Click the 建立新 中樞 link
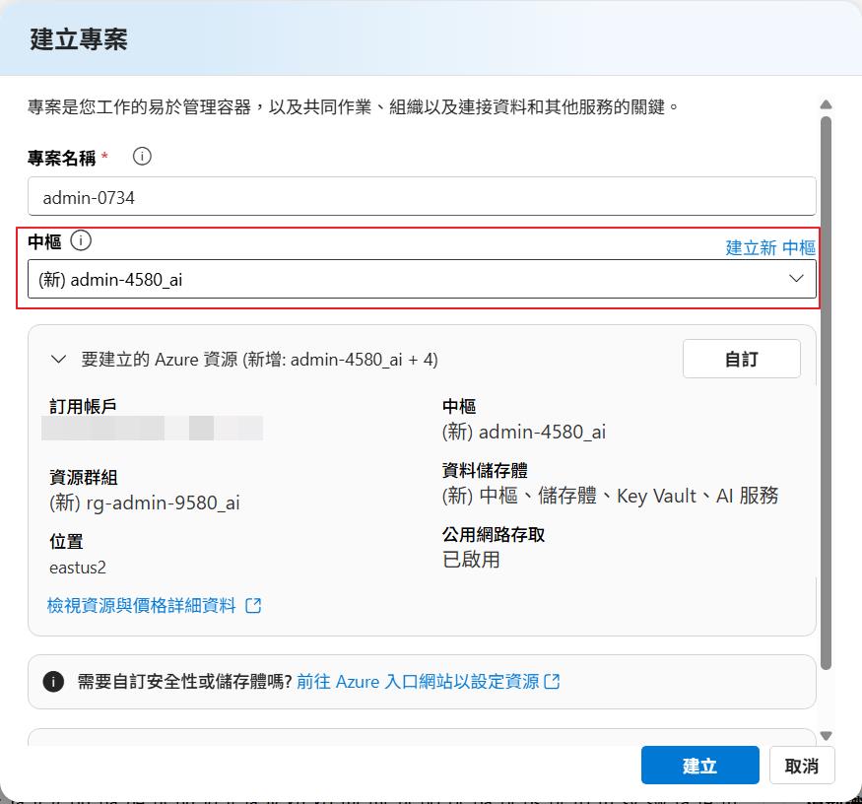This screenshot has width=862, height=804. click(769, 247)
